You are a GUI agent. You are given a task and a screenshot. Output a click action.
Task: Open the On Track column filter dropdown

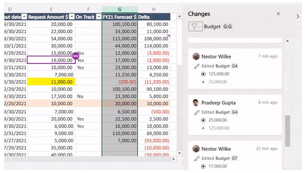(99, 17)
